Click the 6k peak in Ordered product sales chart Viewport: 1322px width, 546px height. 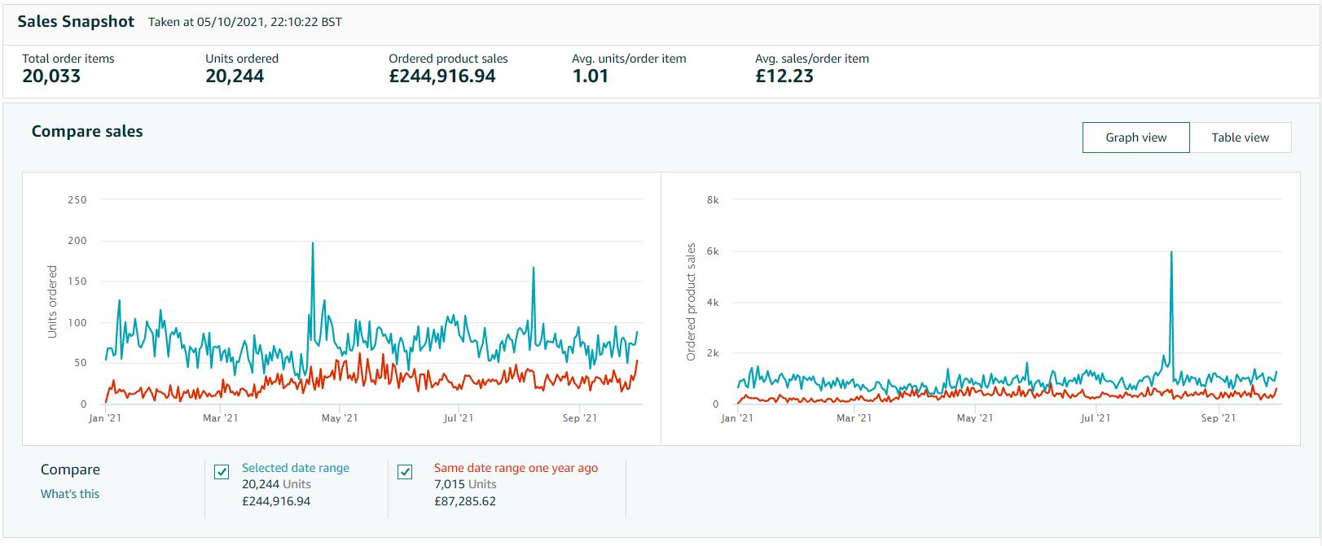(x=1171, y=253)
